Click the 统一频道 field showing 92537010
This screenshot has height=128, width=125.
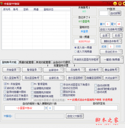84,41
